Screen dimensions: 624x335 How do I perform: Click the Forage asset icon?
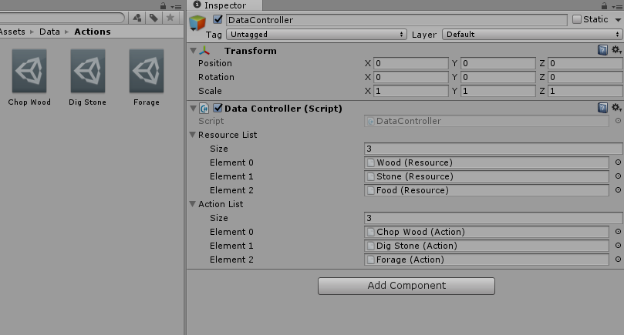(146, 71)
